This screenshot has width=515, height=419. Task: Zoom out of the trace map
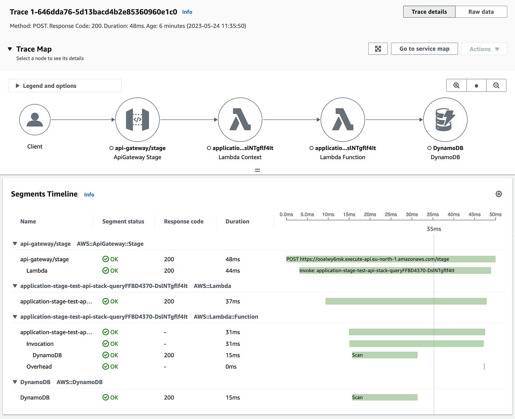click(x=496, y=86)
